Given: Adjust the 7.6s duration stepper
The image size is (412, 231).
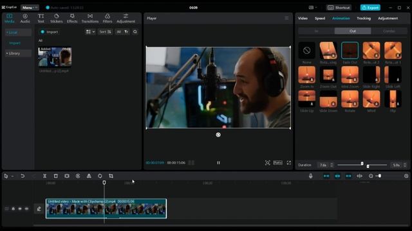Looking at the screenshot, I should tap(332, 165).
